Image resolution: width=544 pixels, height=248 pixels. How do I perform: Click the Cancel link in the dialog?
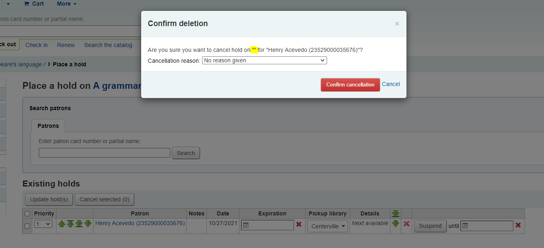click(x=391, y=84)
